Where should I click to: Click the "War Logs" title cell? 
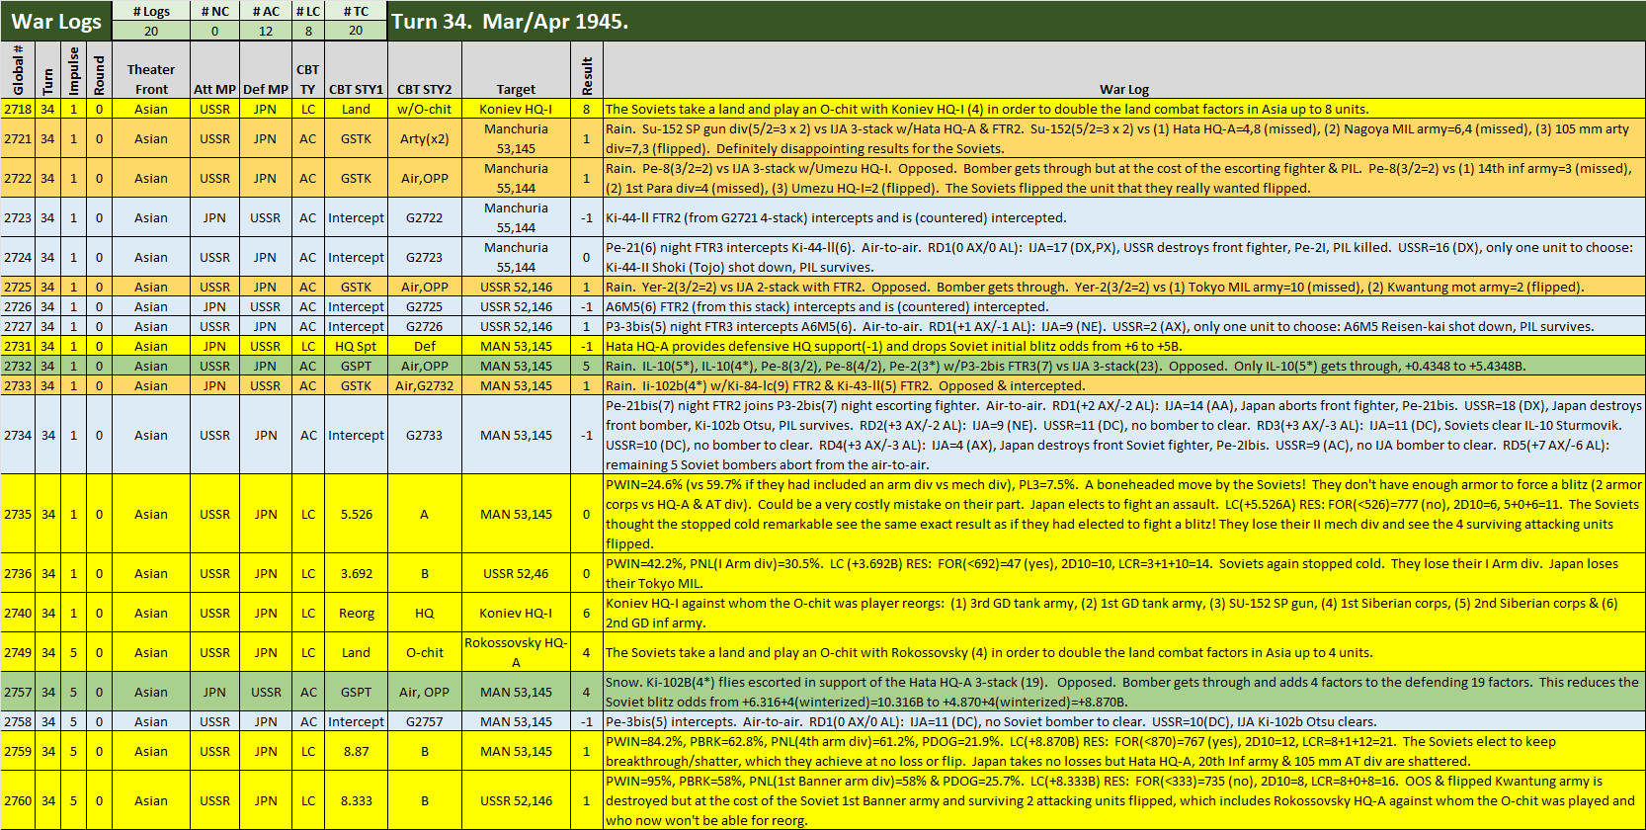coord(56,22)
